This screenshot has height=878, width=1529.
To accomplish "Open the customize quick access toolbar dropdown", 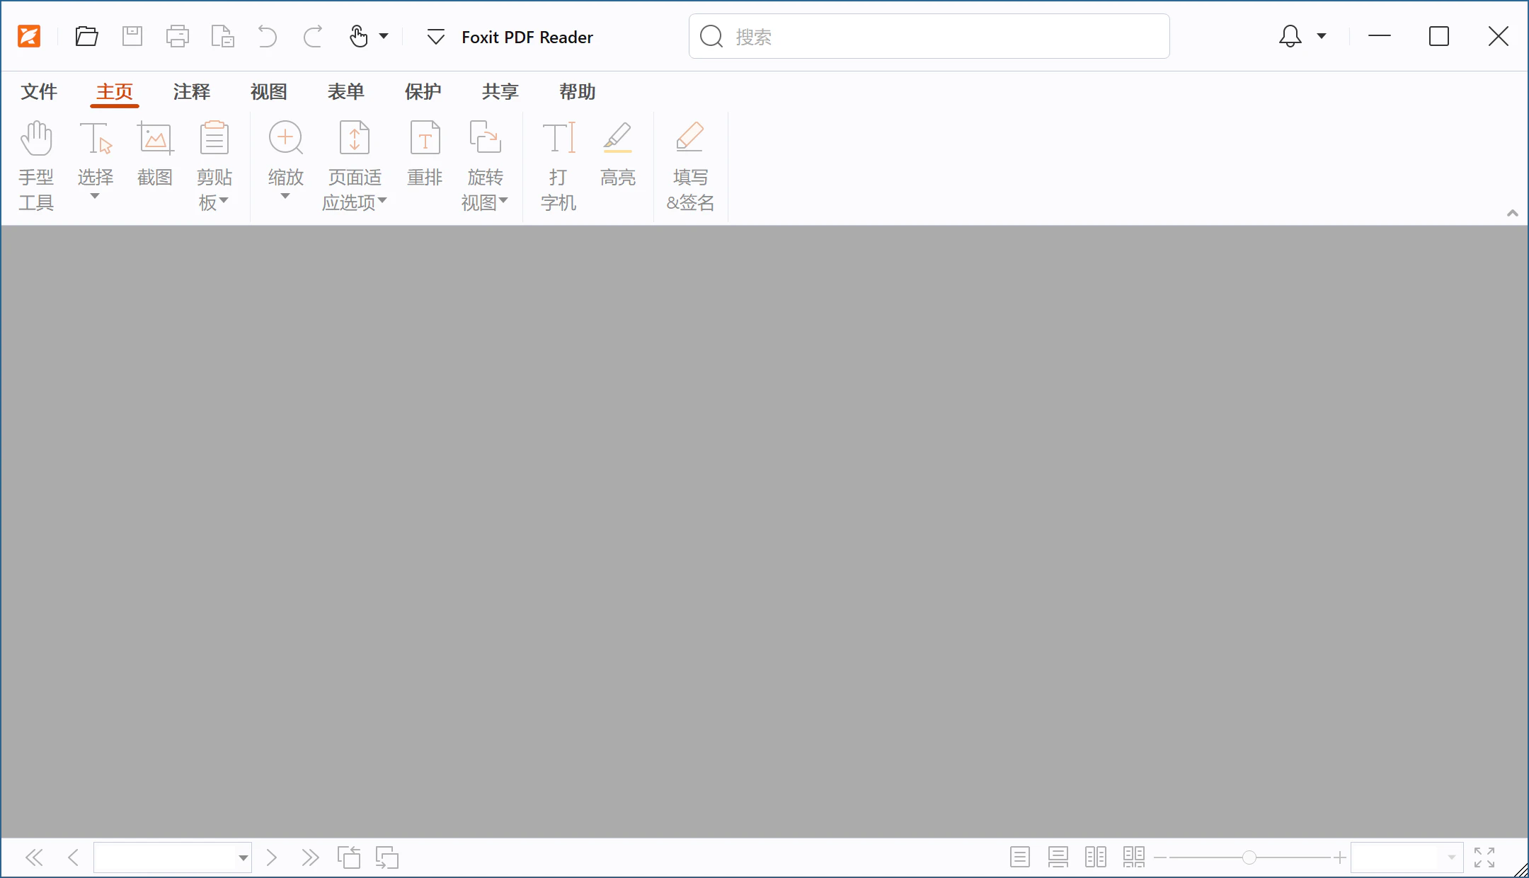I will click(436, 37).
